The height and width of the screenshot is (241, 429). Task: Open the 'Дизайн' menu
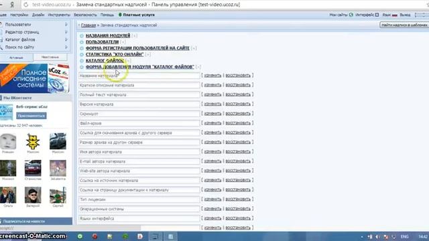tap(38, 15)
